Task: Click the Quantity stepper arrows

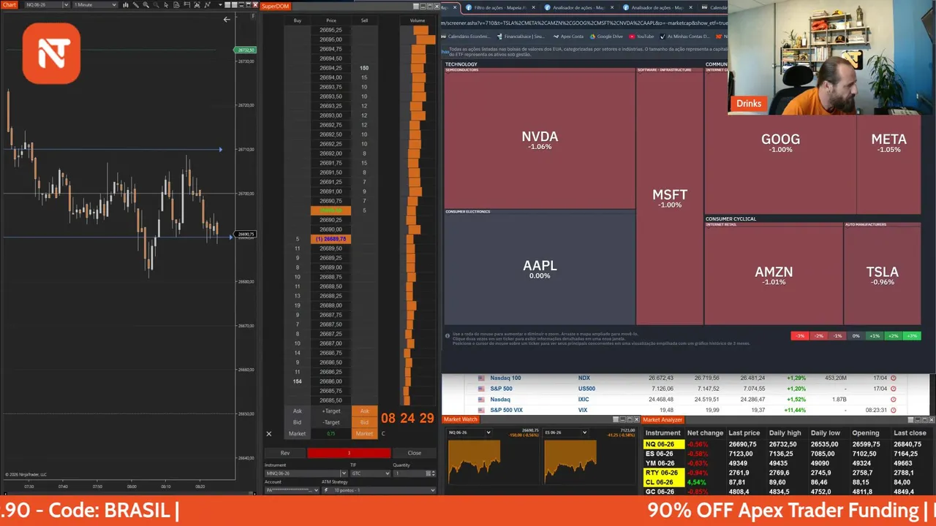Action: tap(433, 473)
